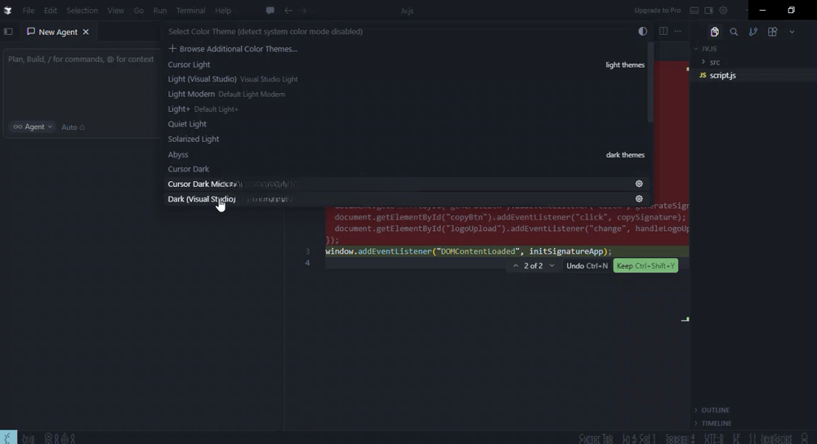The image size is (817, 444).
Task: Split the editor with split icon
Action: coord(663,31)
